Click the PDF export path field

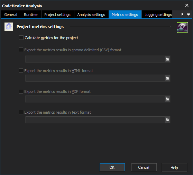pos(95,99)
